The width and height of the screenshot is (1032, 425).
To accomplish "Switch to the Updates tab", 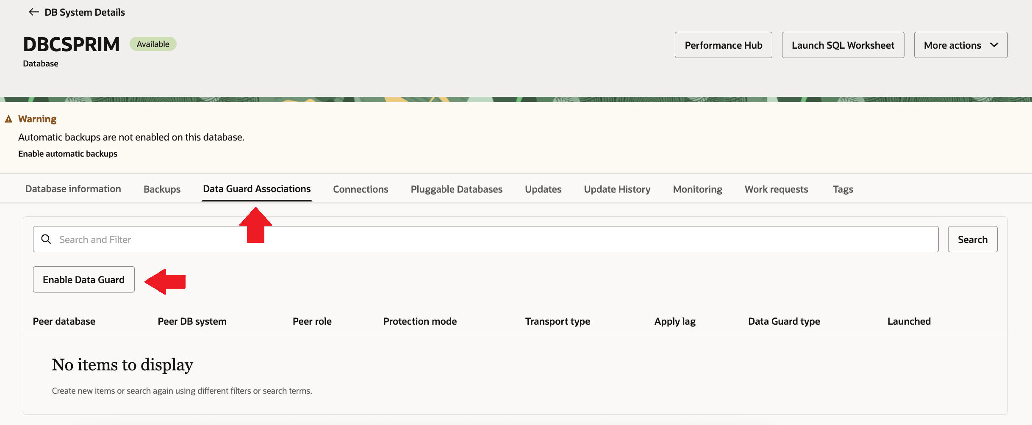I will (x=543, y=189).
